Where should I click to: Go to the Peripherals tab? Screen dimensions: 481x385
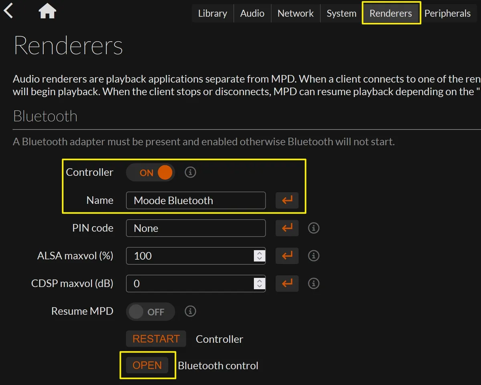pos(447,13)
